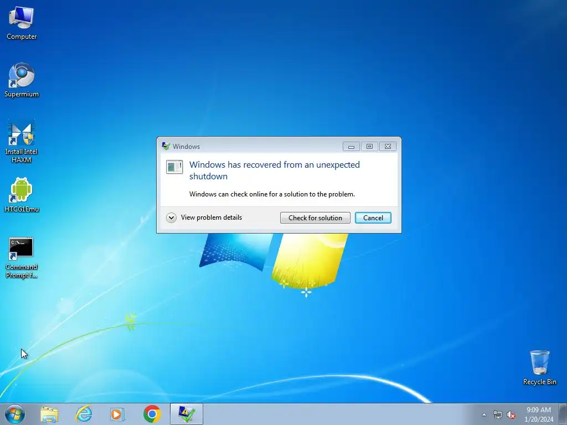Cancel the unexpected shutdown dialog
567x425 pixels.
[373, 218]
